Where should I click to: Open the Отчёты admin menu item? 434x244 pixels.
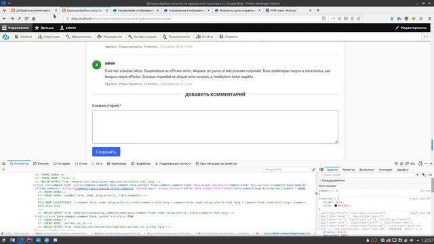point(205,37)
